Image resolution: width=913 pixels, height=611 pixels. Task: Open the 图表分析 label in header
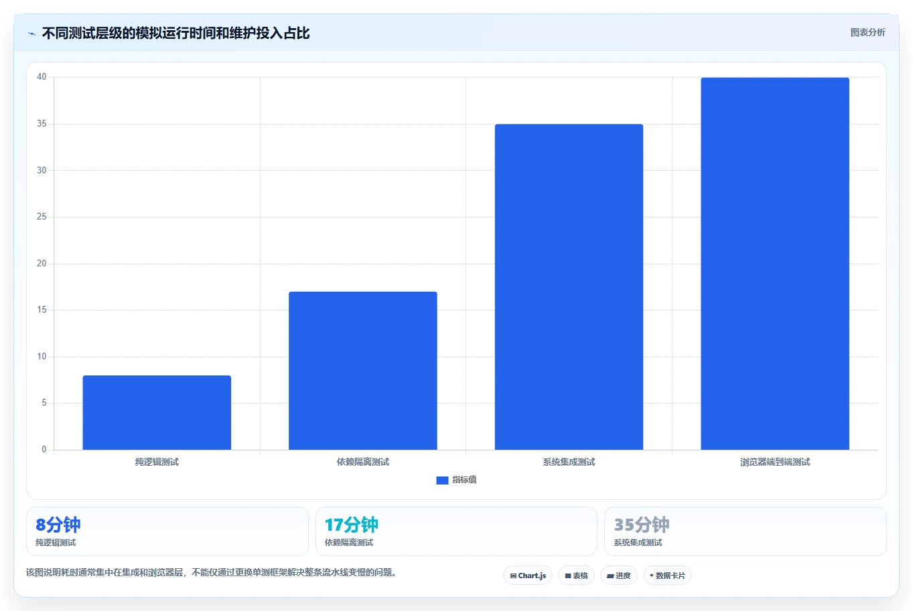tap(867, 32)
